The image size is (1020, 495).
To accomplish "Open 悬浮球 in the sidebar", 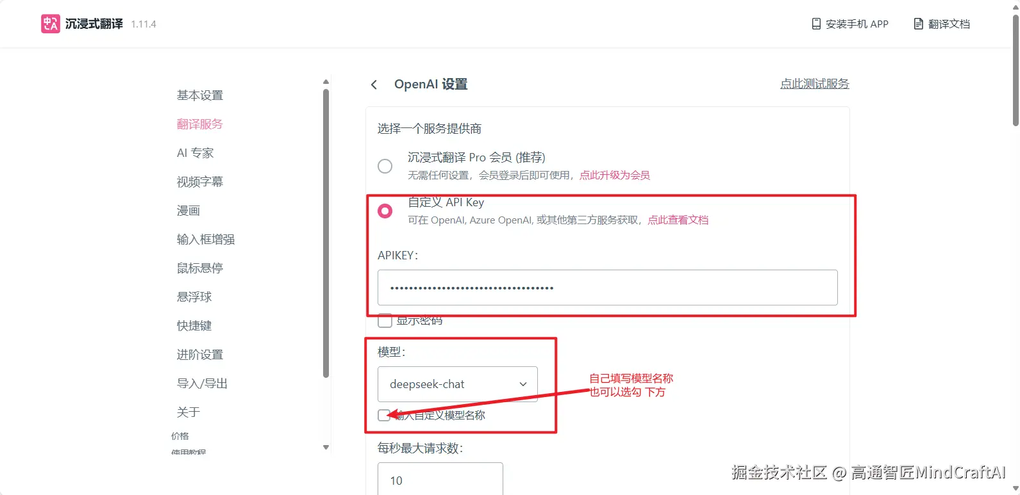I will pyautogui.click(x=194, y=297).
